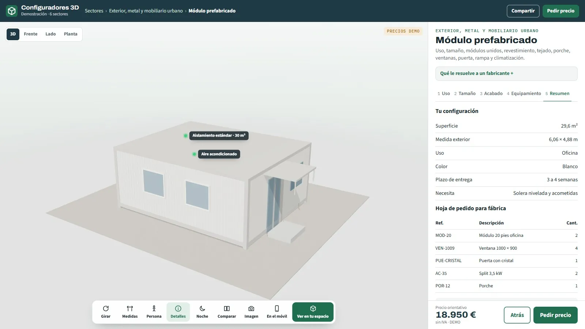The image size is (585, 329).
Task: Click Pedir precio in the header
Action: 561,11
